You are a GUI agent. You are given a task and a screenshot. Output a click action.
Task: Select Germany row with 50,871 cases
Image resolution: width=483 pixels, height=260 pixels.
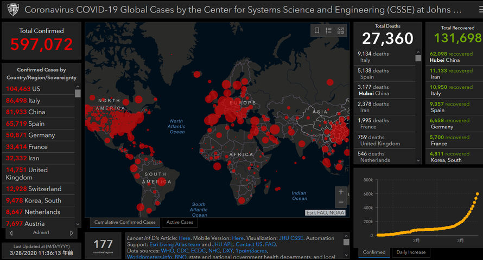38,135
